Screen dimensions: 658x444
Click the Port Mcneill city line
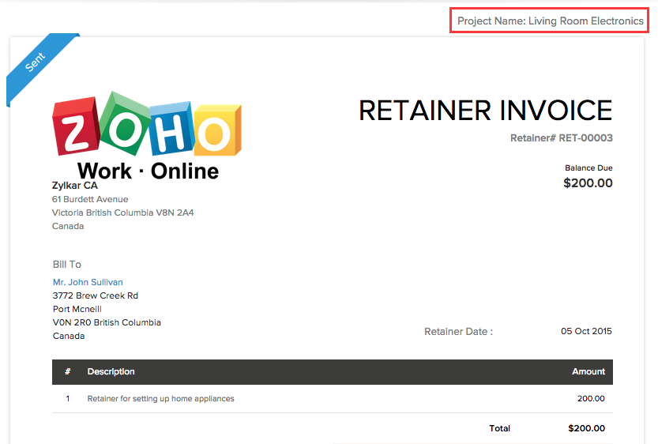coord(77,309)
